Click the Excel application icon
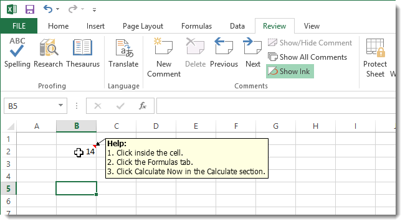Viewport: 405px width, 224px height. (12, 9)
